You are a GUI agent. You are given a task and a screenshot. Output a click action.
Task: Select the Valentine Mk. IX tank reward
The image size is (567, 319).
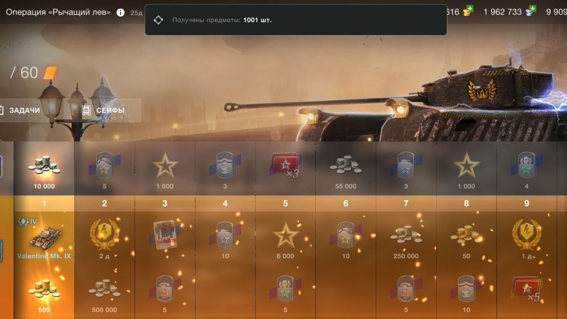44,238
